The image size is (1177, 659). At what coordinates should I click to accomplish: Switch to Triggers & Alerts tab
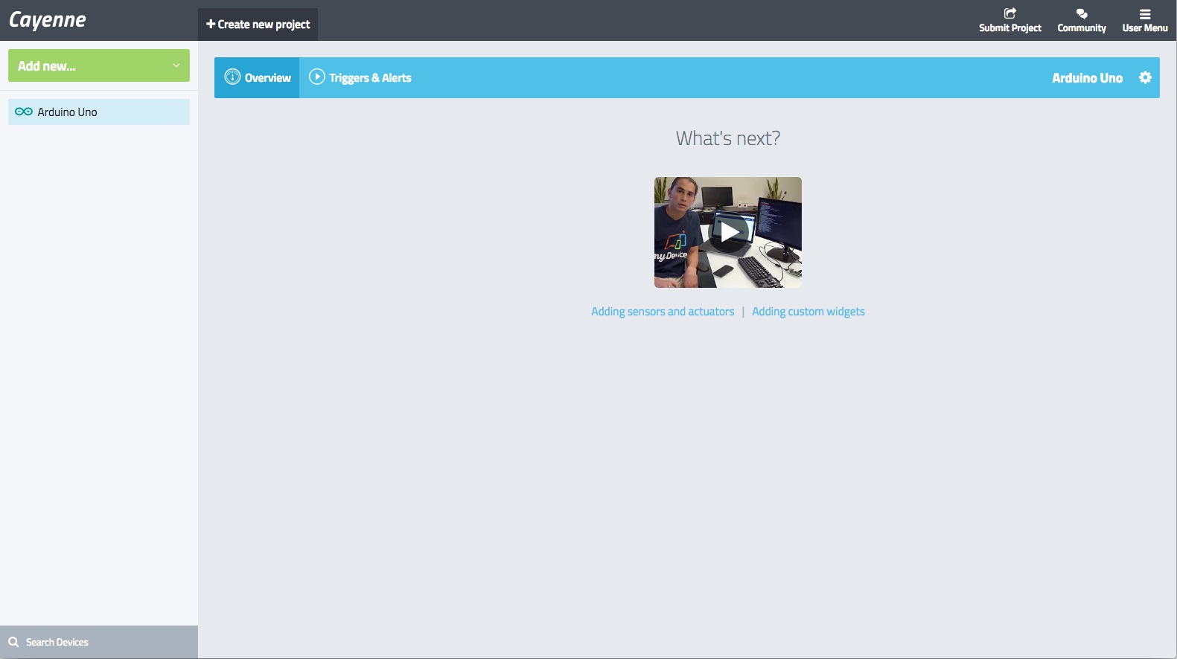pyautogui.click(x=360, y=77)
